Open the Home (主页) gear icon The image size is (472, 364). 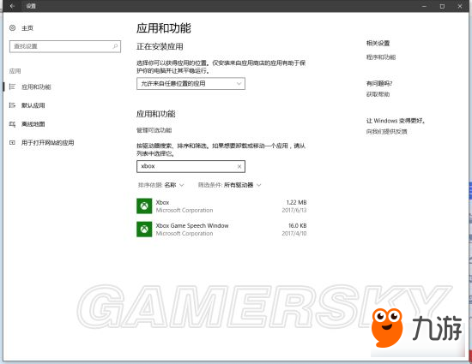tap(12, 28)
